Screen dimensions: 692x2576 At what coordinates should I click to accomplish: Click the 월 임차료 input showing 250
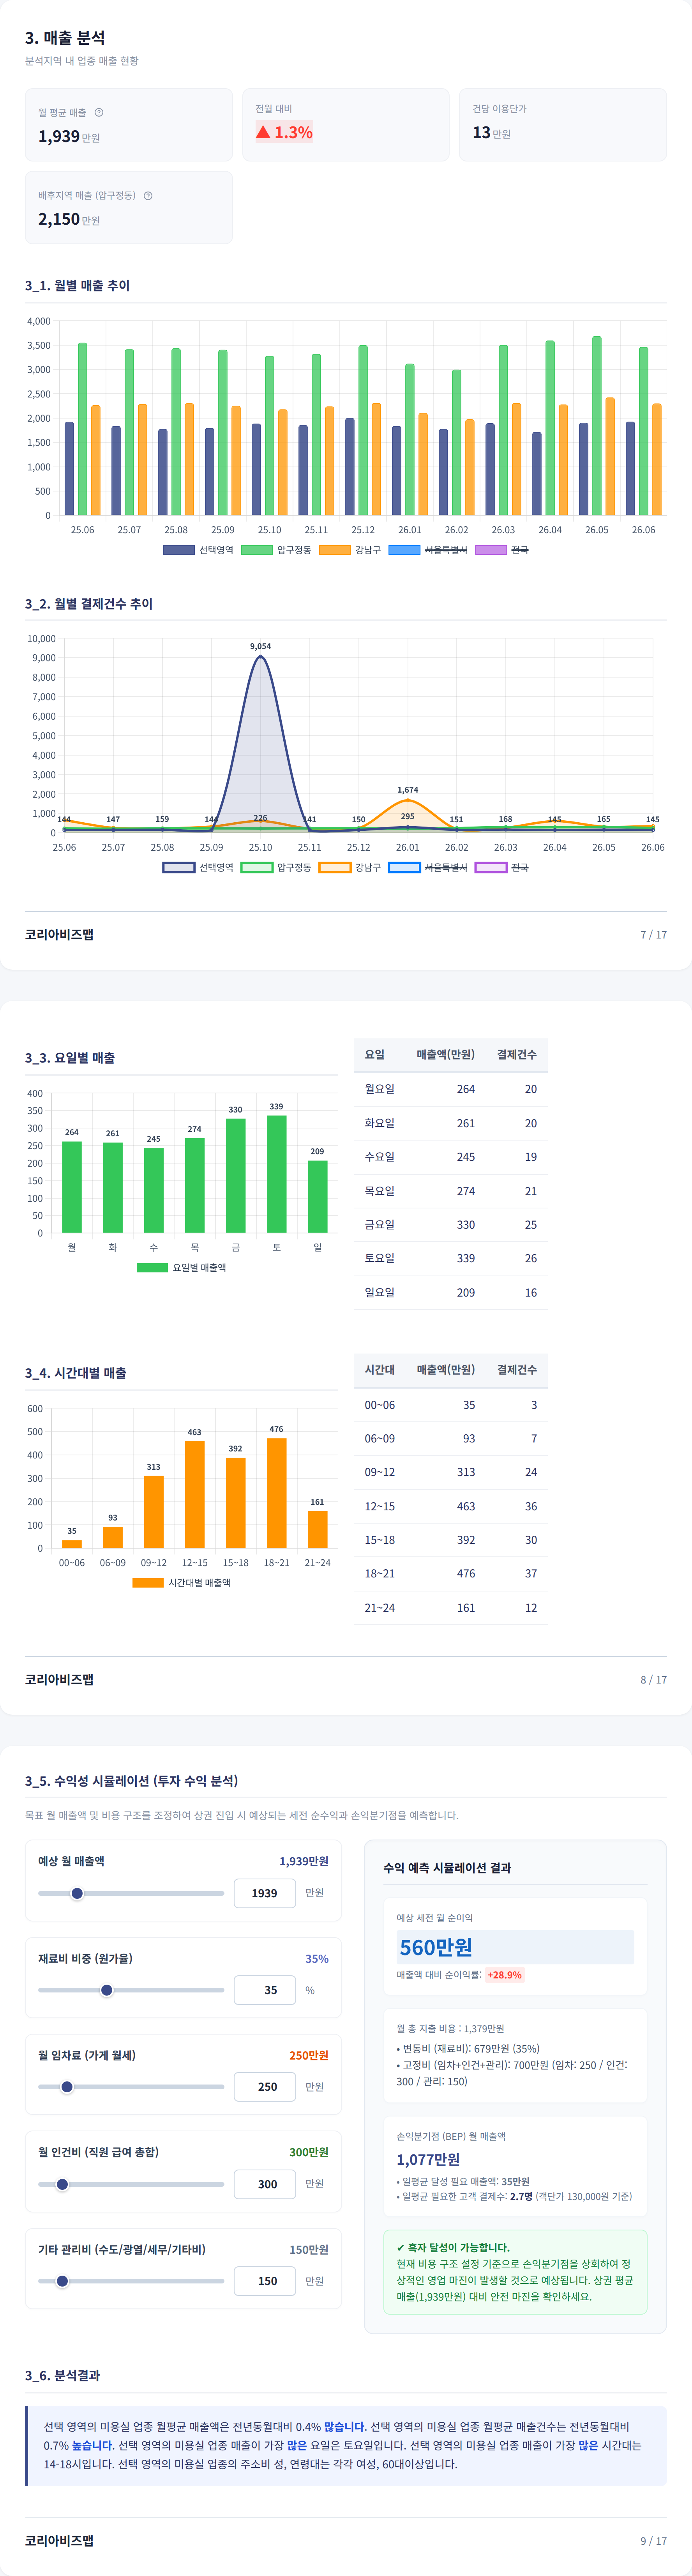[265, 2087]
